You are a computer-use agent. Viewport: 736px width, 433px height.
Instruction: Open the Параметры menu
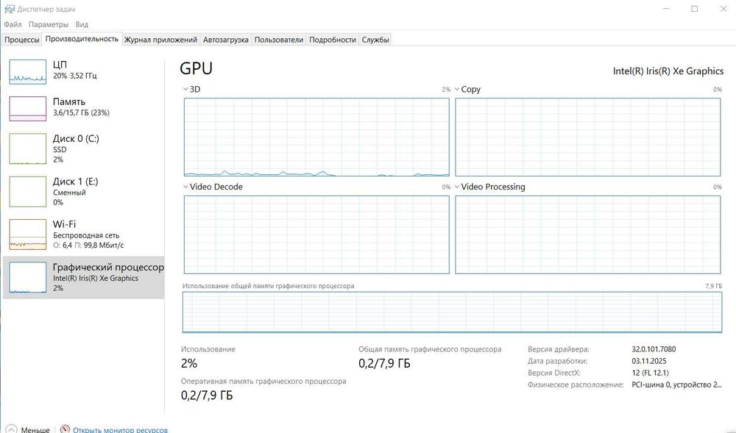click(x=49, y=24)
